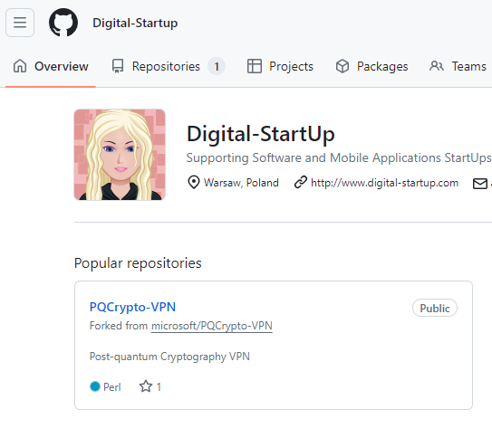Click the Perl language label
The height and width of the screenshot is (438, 492).
(x=112, y=387)
